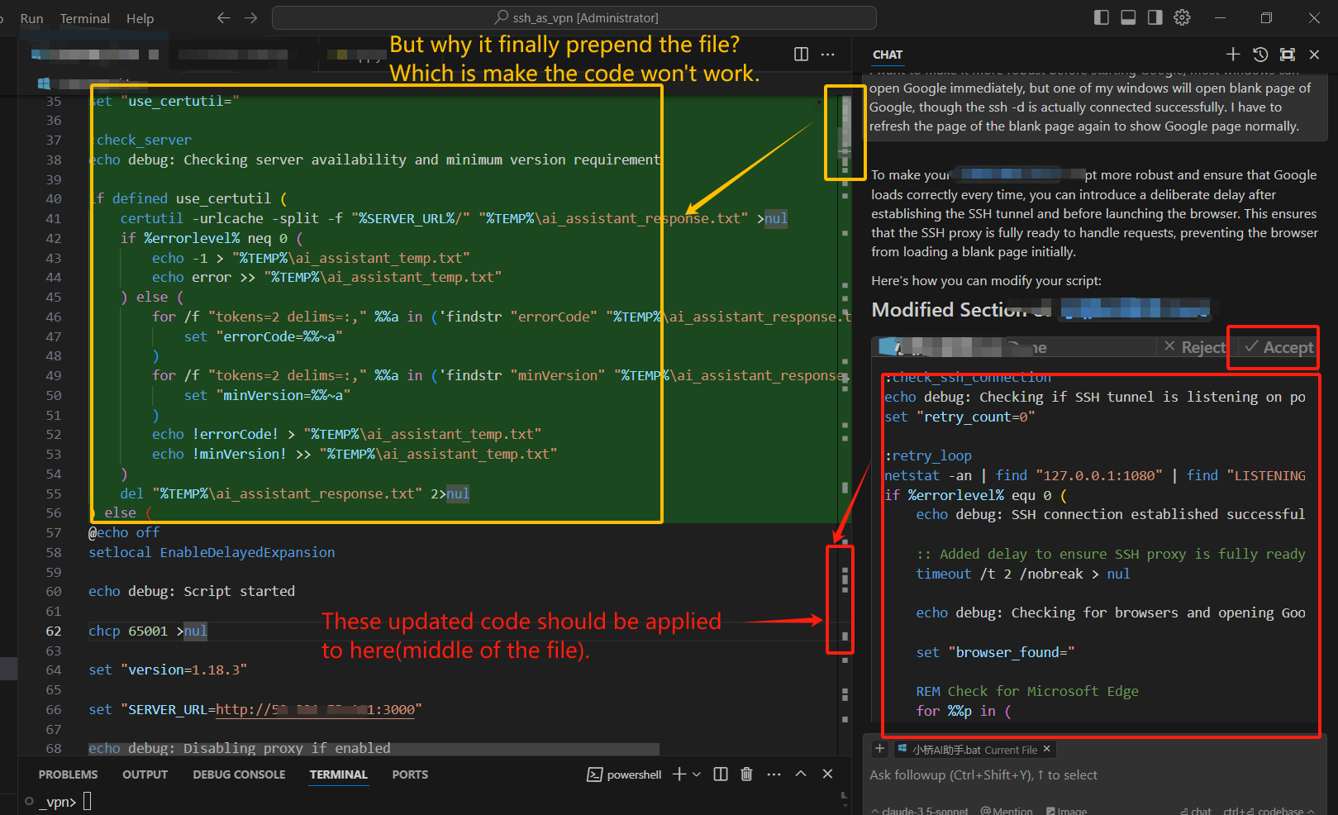Open the terminal launch profile dropdown arrow

pos(697,774)
